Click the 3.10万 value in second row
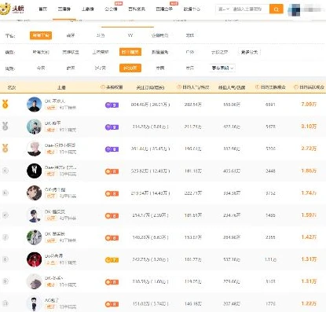The height and width of the screenshot is (312, 326). [309, 127]
